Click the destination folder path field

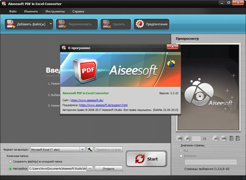pyautogui.click(x=57, y=169)
